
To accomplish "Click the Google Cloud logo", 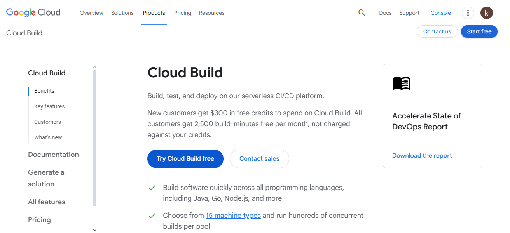I will 33,12.
